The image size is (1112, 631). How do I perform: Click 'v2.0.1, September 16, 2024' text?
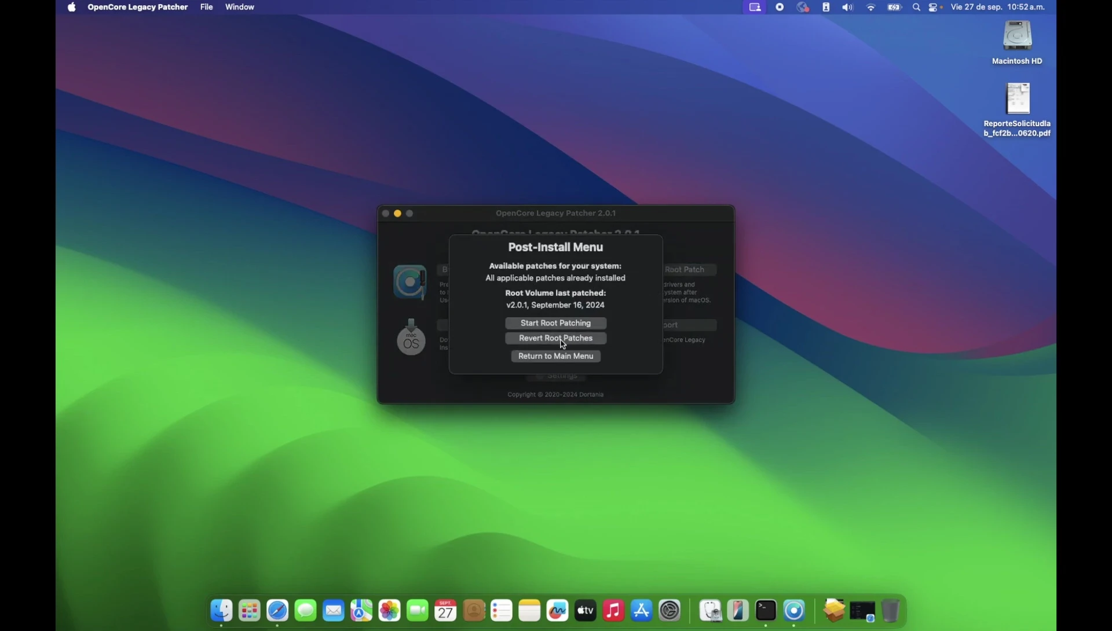click(555, 305)
